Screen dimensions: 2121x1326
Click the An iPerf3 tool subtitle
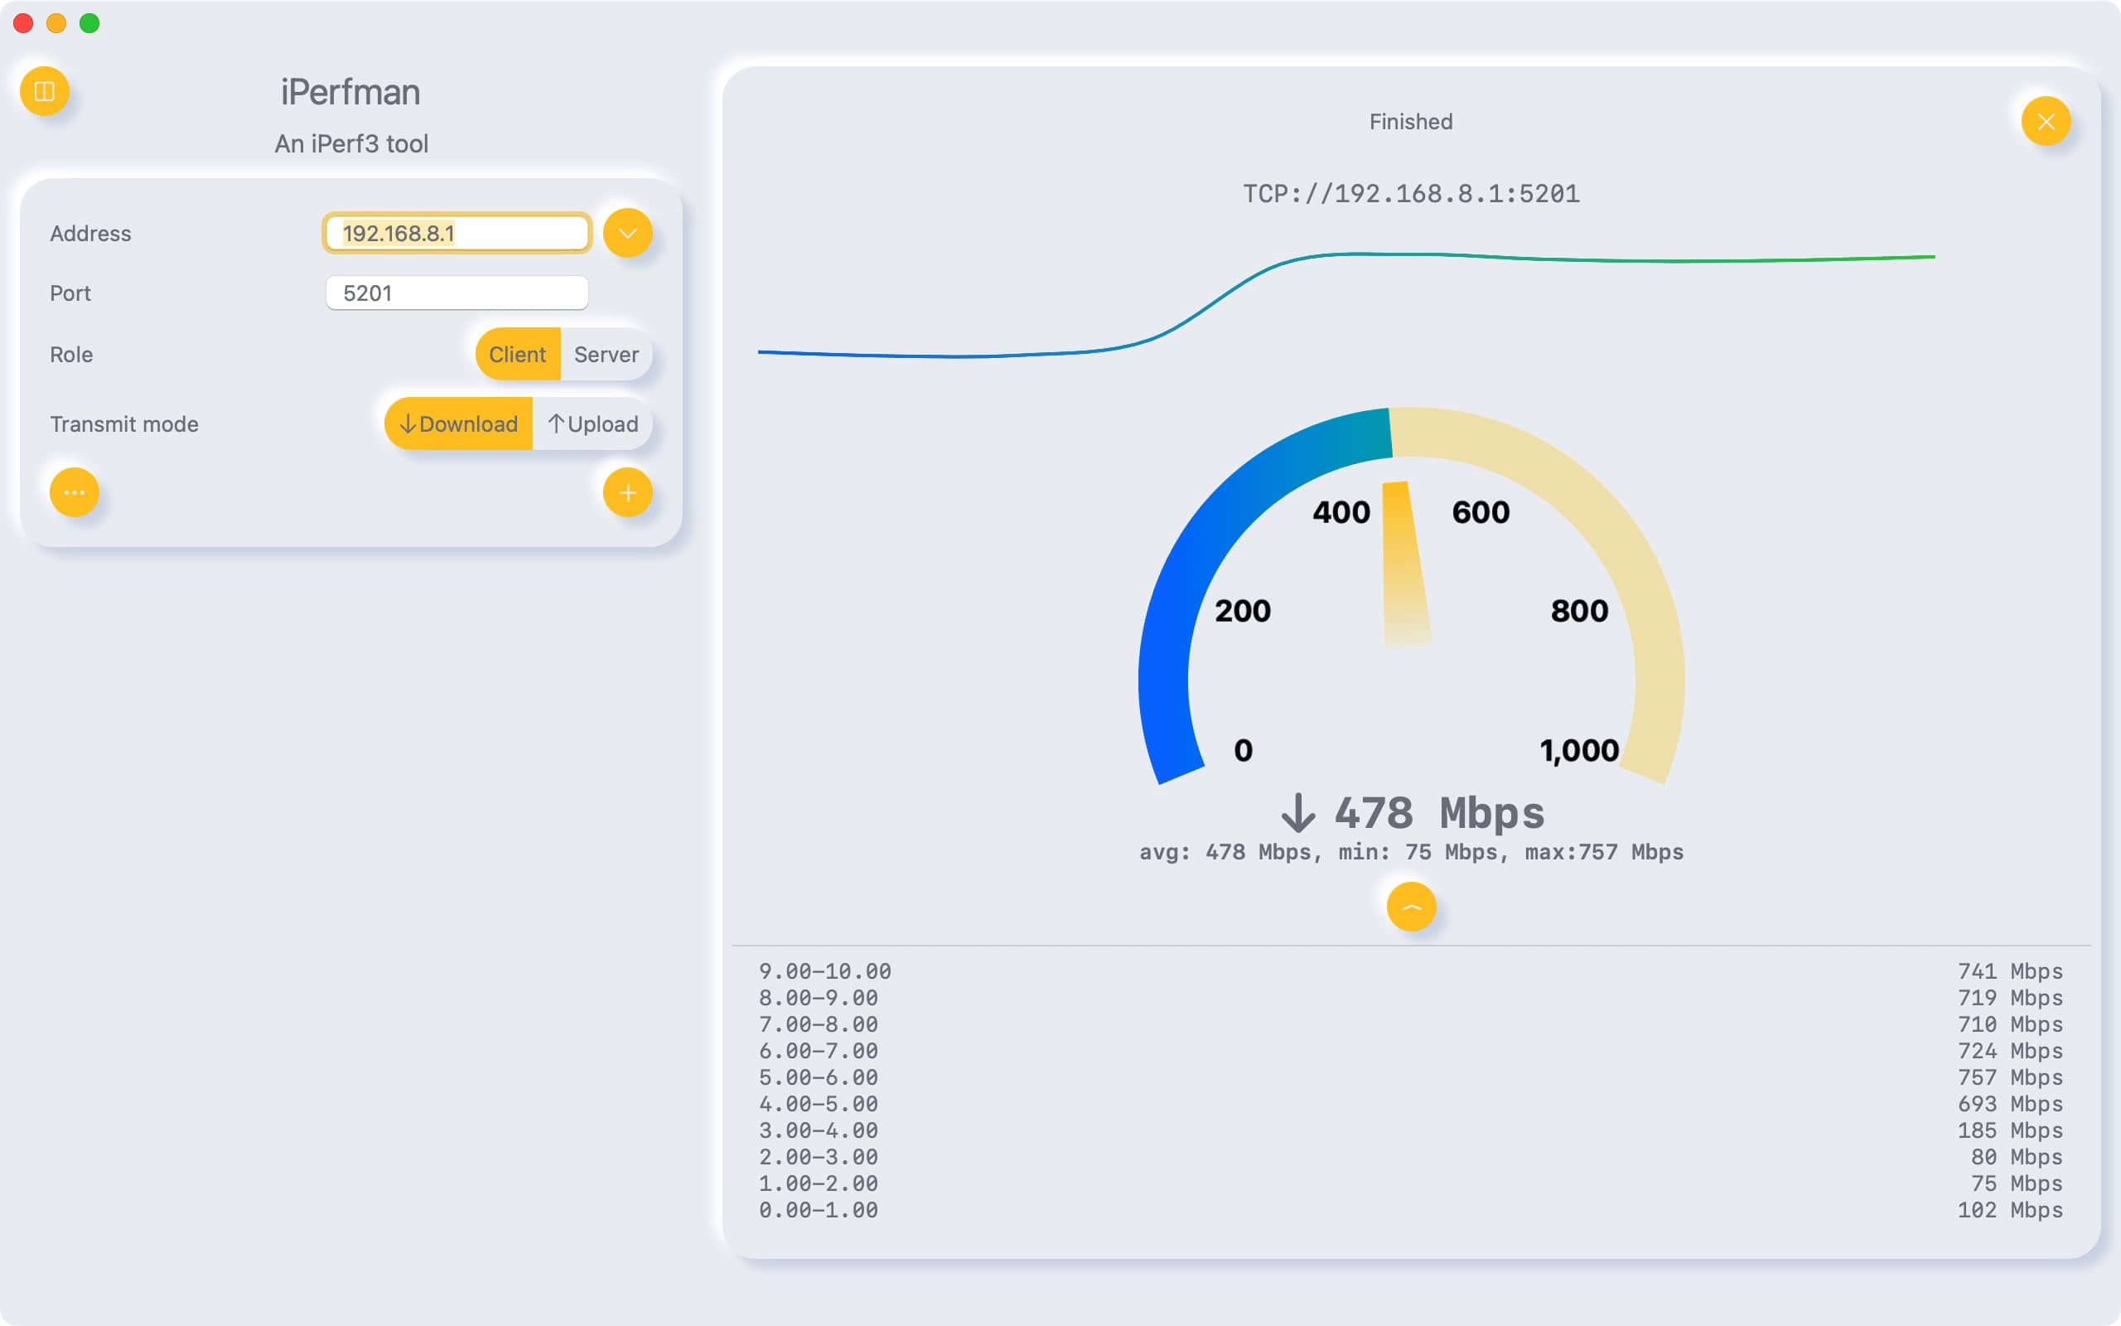(x=351, y=144)
